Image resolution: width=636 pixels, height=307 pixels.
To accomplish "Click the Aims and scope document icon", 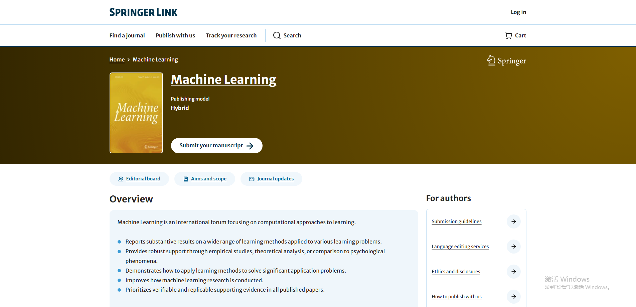I will (x=186, y=179).
